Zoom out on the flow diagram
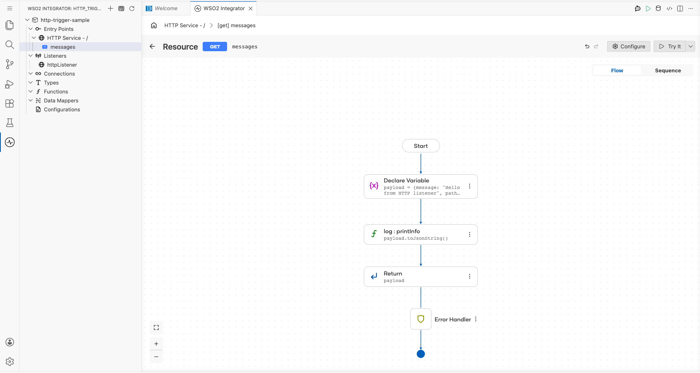The image size is (700, 373). click(156, 357)
